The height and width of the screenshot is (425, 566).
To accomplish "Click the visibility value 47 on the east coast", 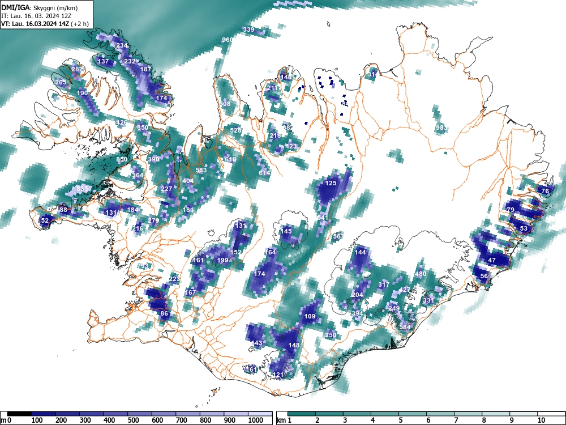I will point(492,260).
